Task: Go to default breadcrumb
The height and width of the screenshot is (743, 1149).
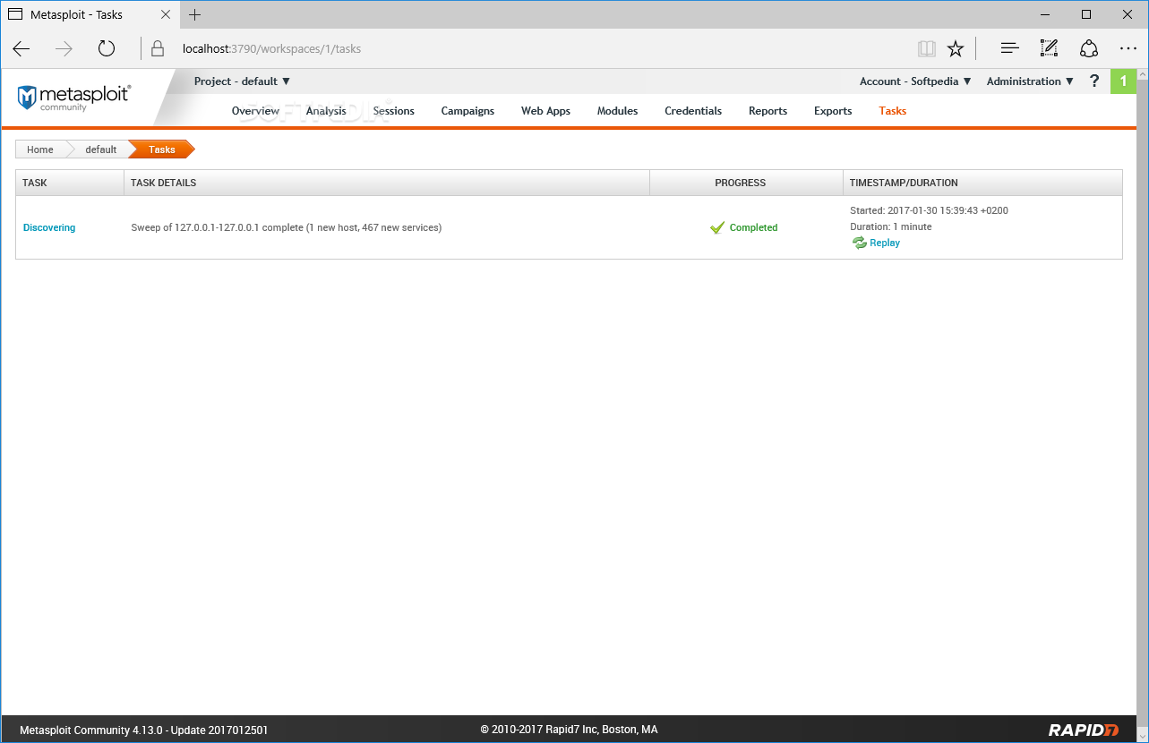Action: click(100, 149)
